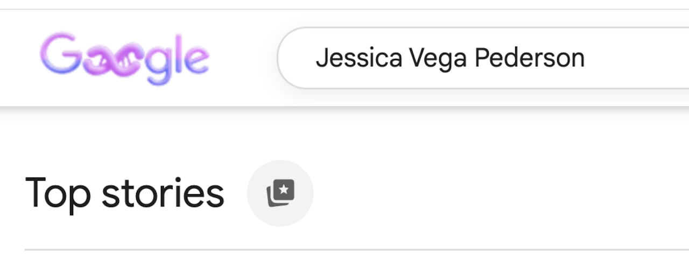Click the Top stories section title
The width and height of the screenshot is (689, 263).
click(124, 193)
